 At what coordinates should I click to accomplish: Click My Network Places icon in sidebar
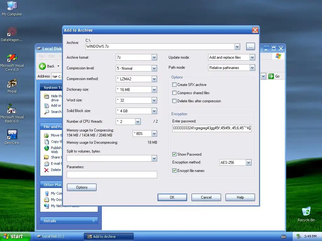[47, 206]
